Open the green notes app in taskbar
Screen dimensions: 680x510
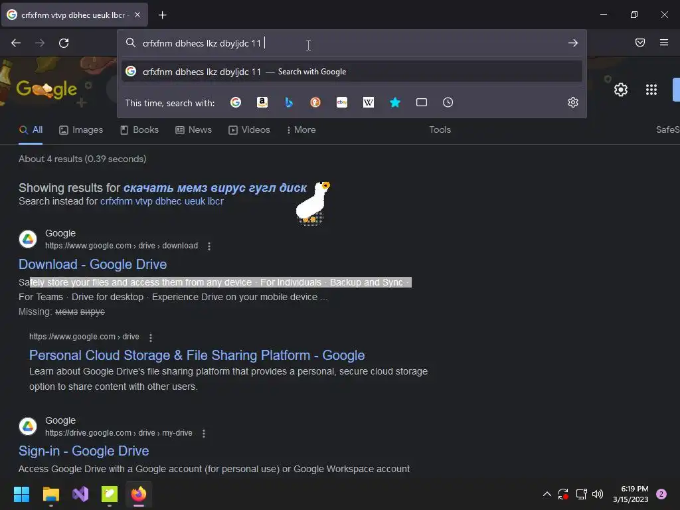coord(110,494)
